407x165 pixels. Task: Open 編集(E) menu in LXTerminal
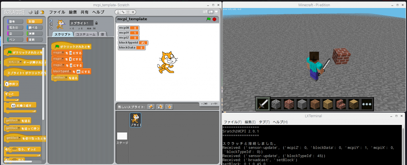click(250, 122)
